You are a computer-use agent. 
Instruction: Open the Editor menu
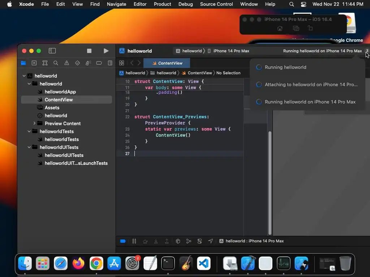140,4
